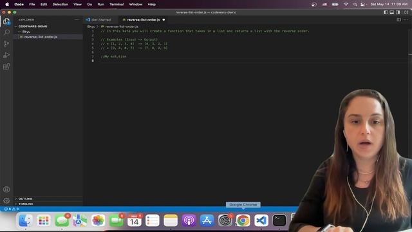Screen dimensions: 412x232
Task: Open the Explorer view in activity bar
Action: pos(6,21)
